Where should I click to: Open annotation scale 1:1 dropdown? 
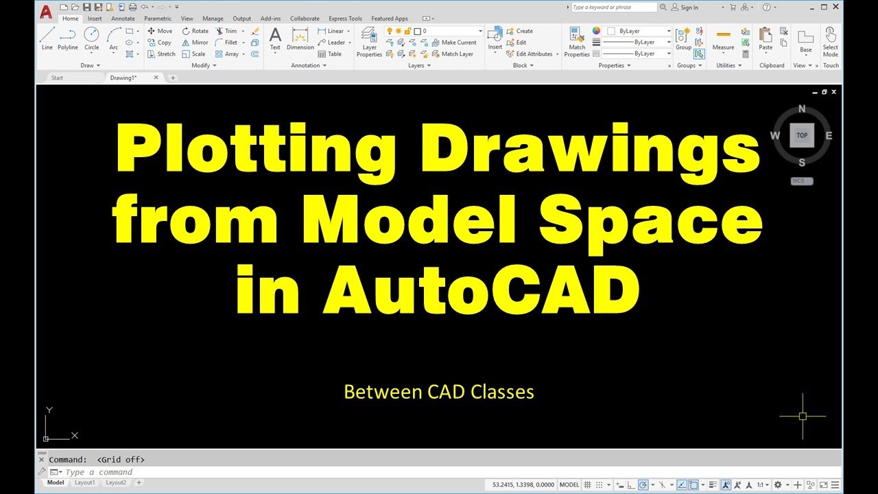(762, 484)
